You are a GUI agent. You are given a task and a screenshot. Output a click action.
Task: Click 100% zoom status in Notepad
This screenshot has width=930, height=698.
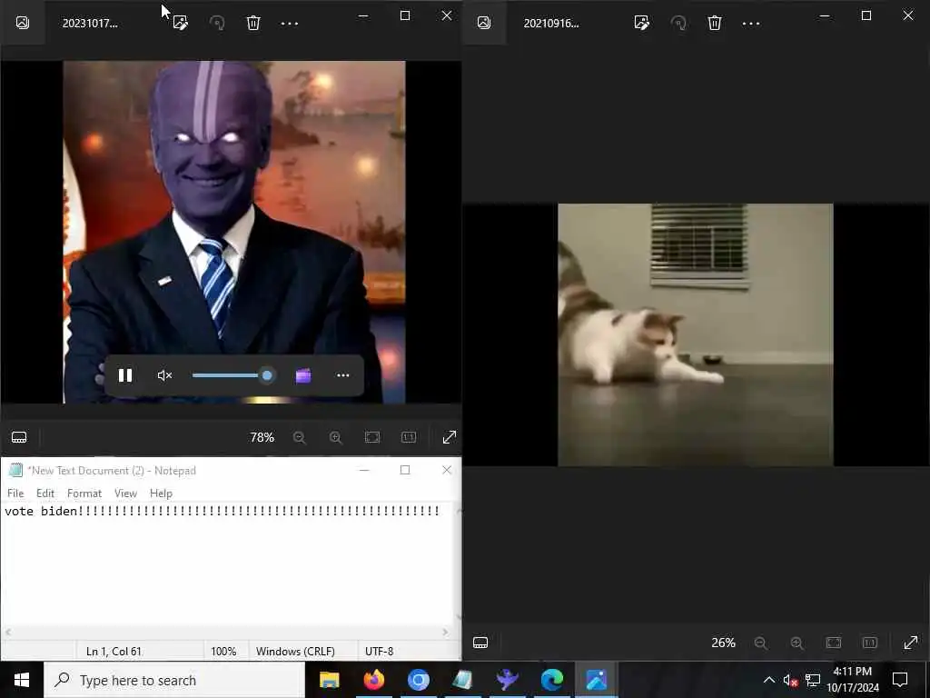(223, 651)
